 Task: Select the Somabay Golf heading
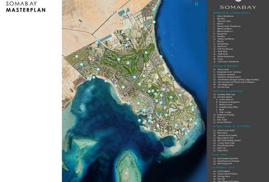point(224,168)
